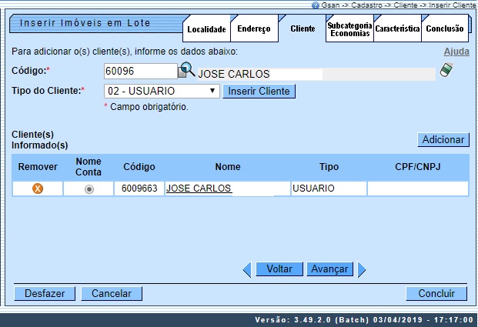
Task: Click code 6009663 in table
Action: coord(139,189)
